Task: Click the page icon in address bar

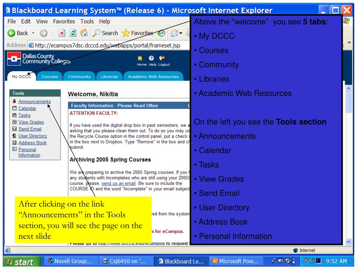Action: point(31,45)
